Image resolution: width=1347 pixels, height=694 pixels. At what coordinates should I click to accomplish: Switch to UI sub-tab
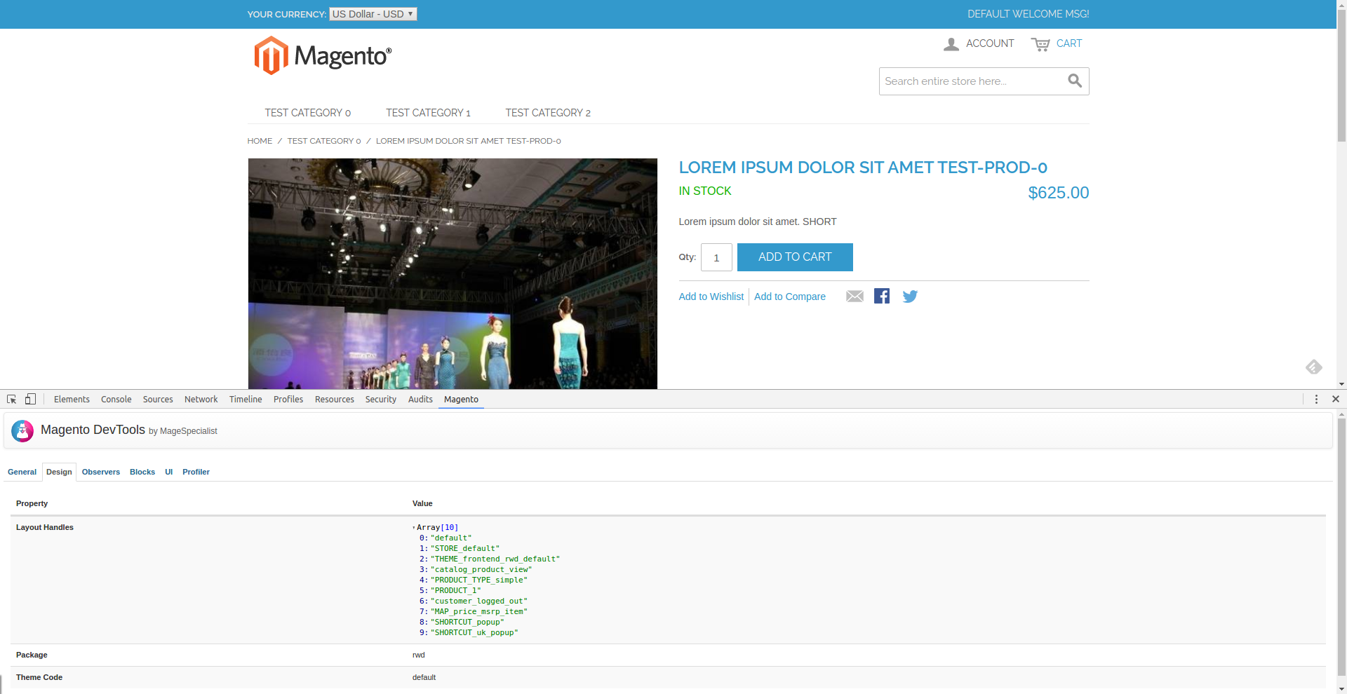click(x=169, y=472)
